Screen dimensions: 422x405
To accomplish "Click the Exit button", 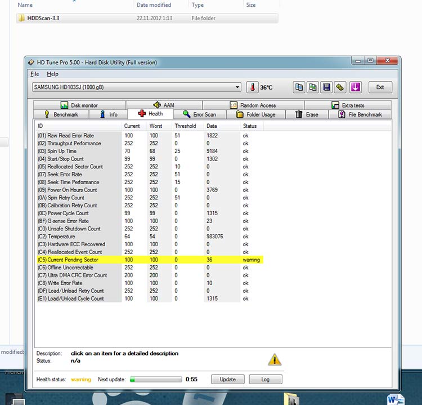I will (x=380, y=87).
